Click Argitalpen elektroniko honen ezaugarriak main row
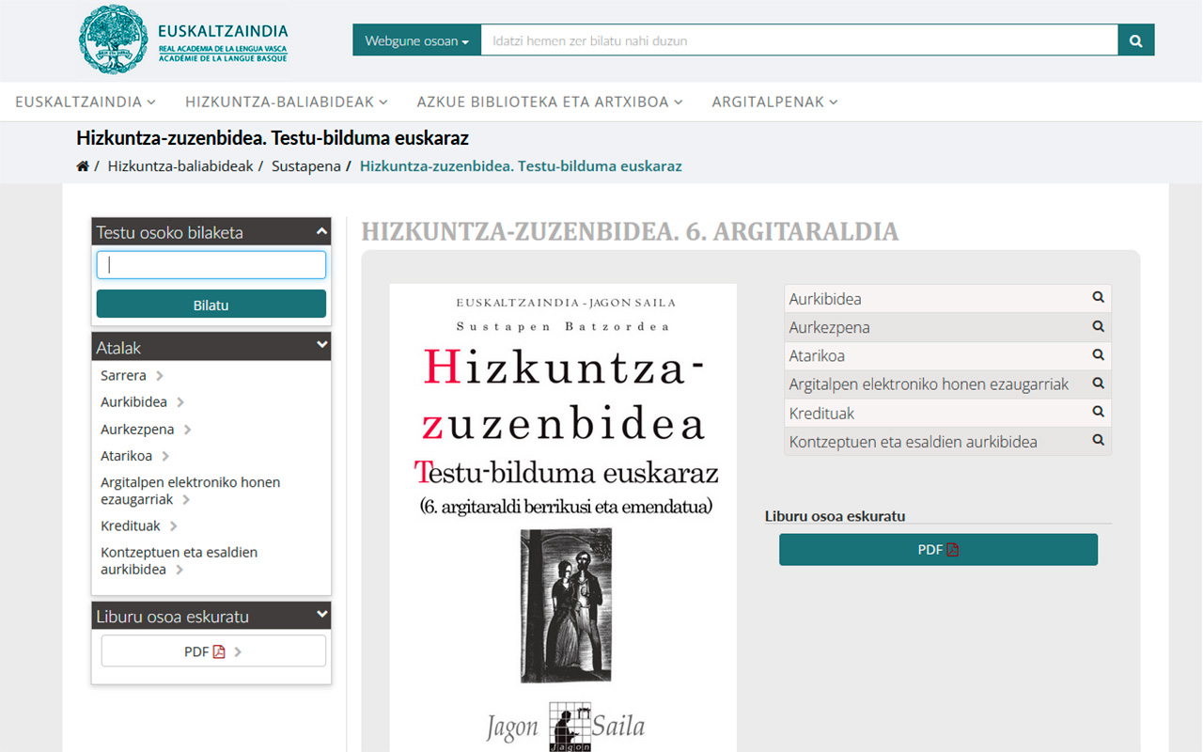This screenshot has width=1203, height=752. (x=947, y=384)
